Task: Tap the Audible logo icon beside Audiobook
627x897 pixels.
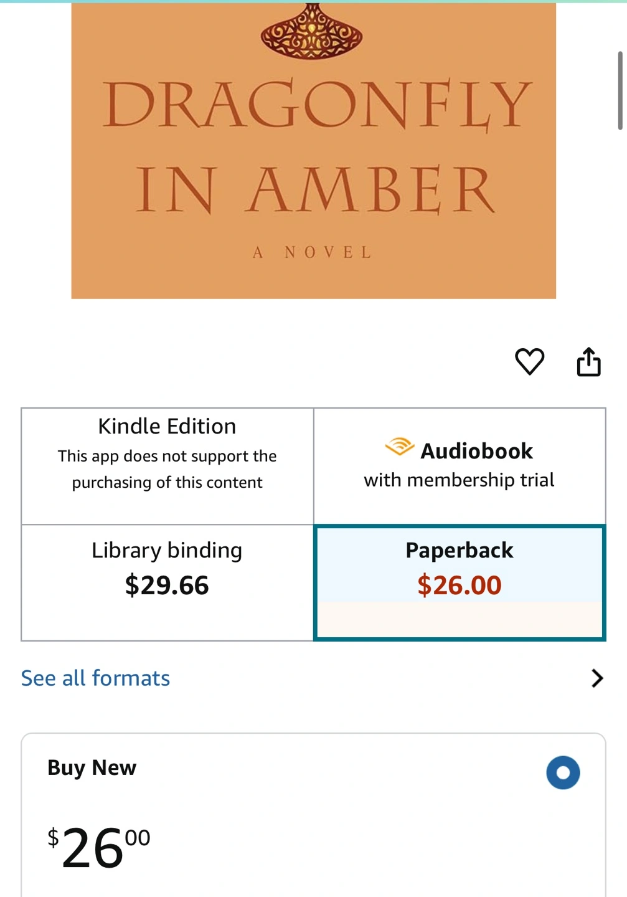Action: click(399, 447)
